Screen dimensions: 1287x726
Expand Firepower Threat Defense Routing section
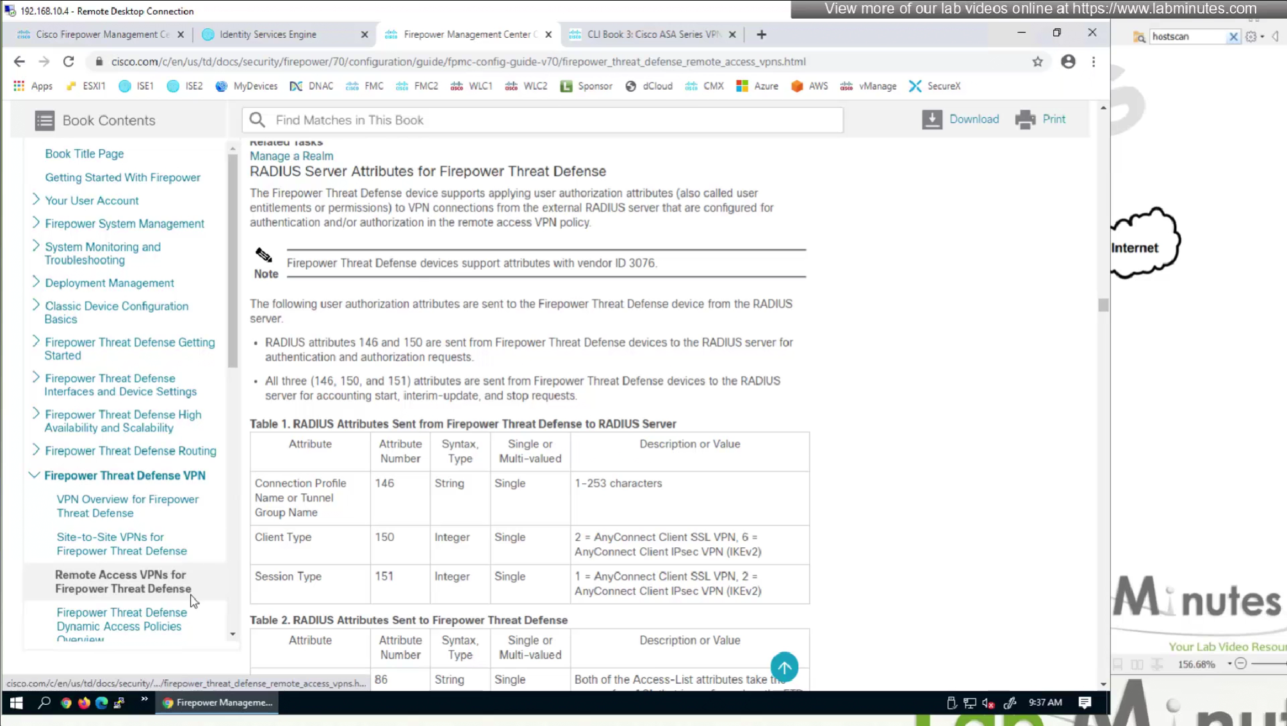click(x=36, y=450)
